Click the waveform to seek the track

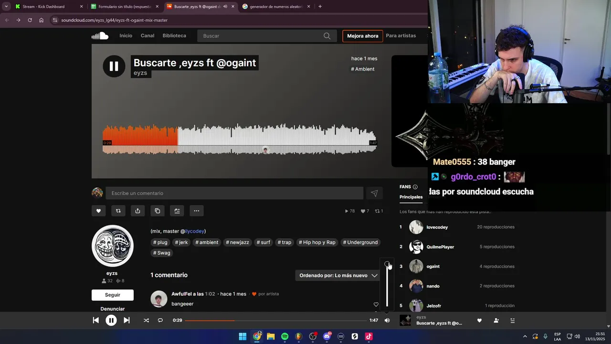click(x=240, y=139)
